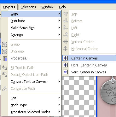Click the Vert. Center in Canvas icon
This screenshot has width=116, height=117.
click(x=66, y=72)
